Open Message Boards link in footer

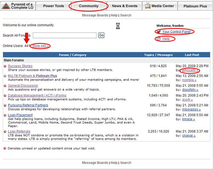click(95, 163)
